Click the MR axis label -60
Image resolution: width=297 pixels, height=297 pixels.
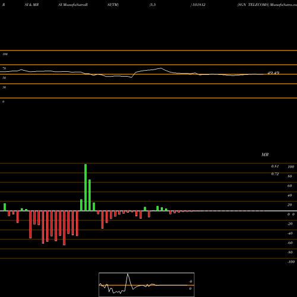click(x=290, y=243)
